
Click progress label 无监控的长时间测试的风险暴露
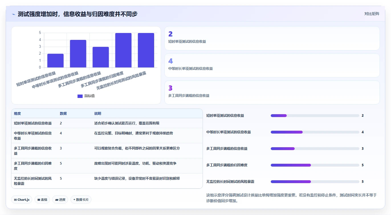click(230, 182)
